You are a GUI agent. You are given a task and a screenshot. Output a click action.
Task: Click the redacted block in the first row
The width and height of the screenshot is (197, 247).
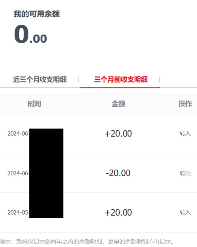coord(46,133)
